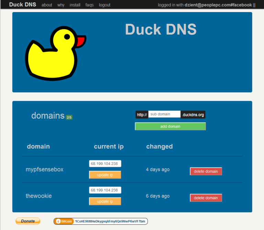
Task: Update ip for mypfsensebox
Action: pyautogui.click(x=105, y=175)
